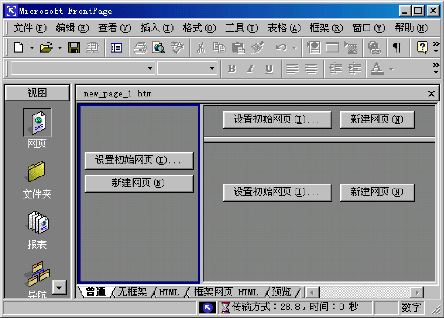The width and height of the screenshot is (444, 318).
Task: Expand the Open button dropdown arrow
Action: 60,47
